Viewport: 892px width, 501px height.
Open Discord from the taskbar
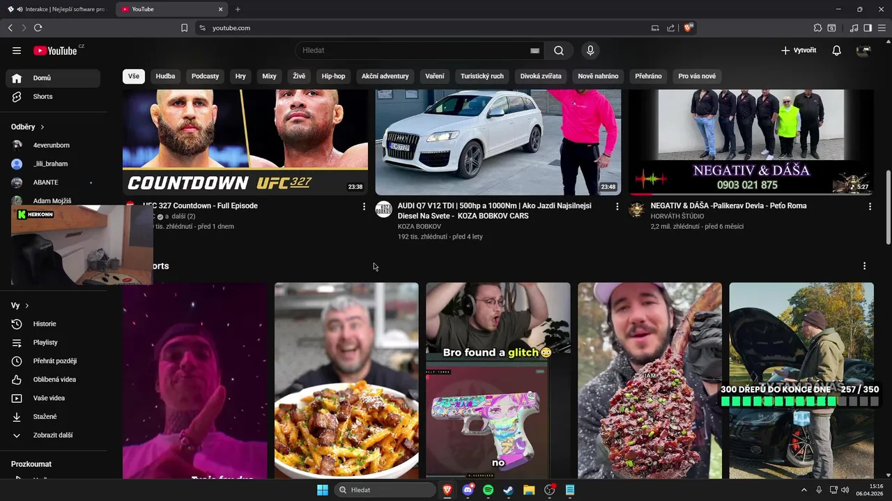[x=468, y=490]
